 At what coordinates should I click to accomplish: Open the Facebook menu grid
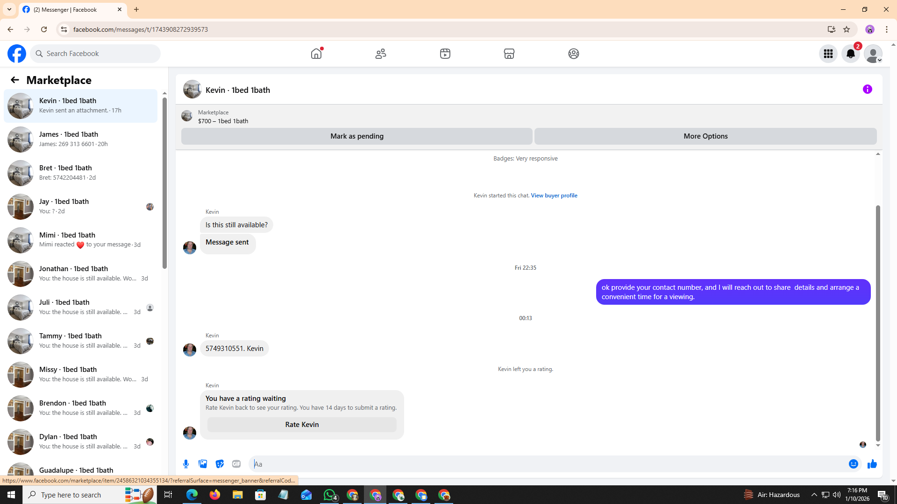tap(828, 54)
